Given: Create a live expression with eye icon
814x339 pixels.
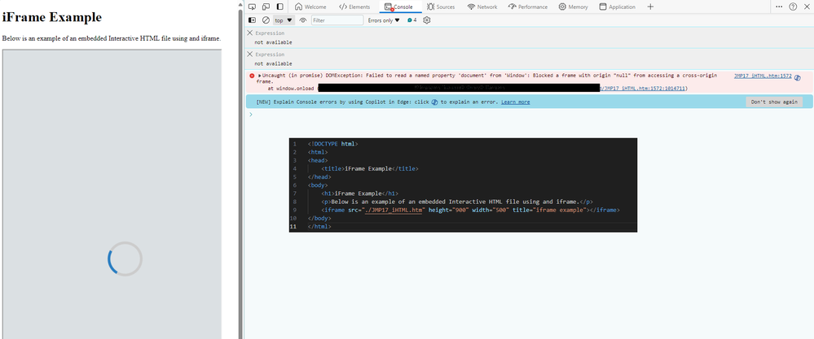Looking at the screenshot, I should coord(303,20).
